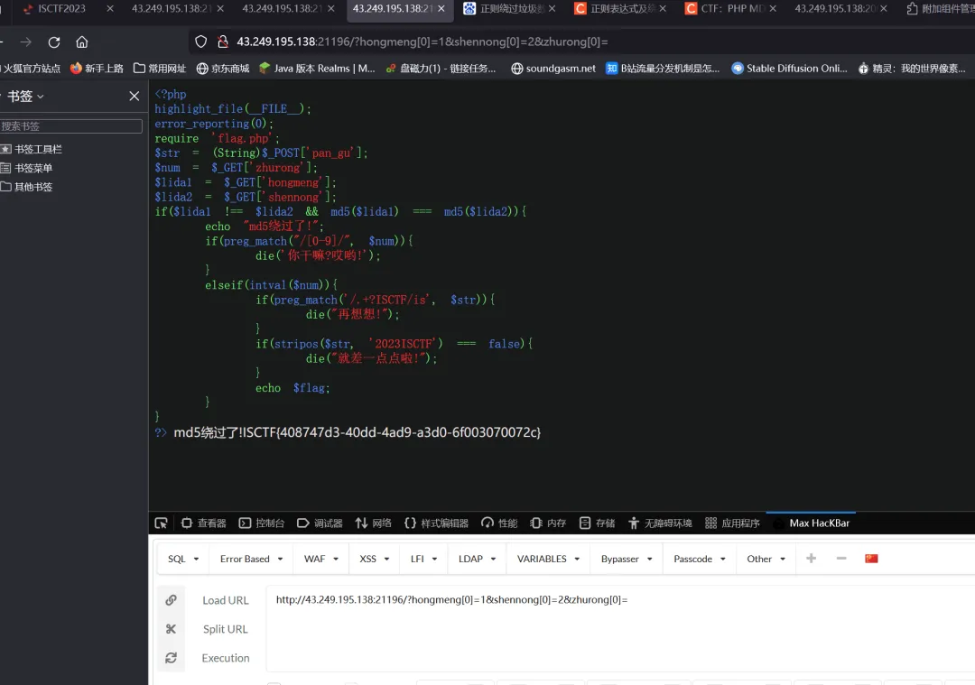Open the 新手上路 bookmark
Screen dimensions: 975x685
[97, 69]
